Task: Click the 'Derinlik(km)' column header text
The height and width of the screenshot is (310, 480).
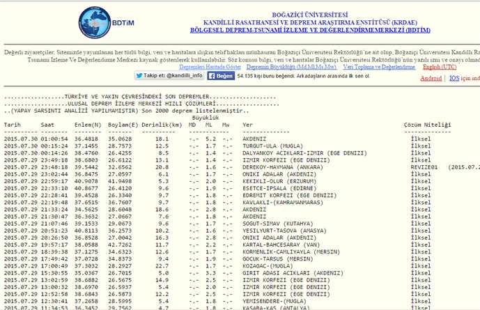Action: (x=157, y=125)
